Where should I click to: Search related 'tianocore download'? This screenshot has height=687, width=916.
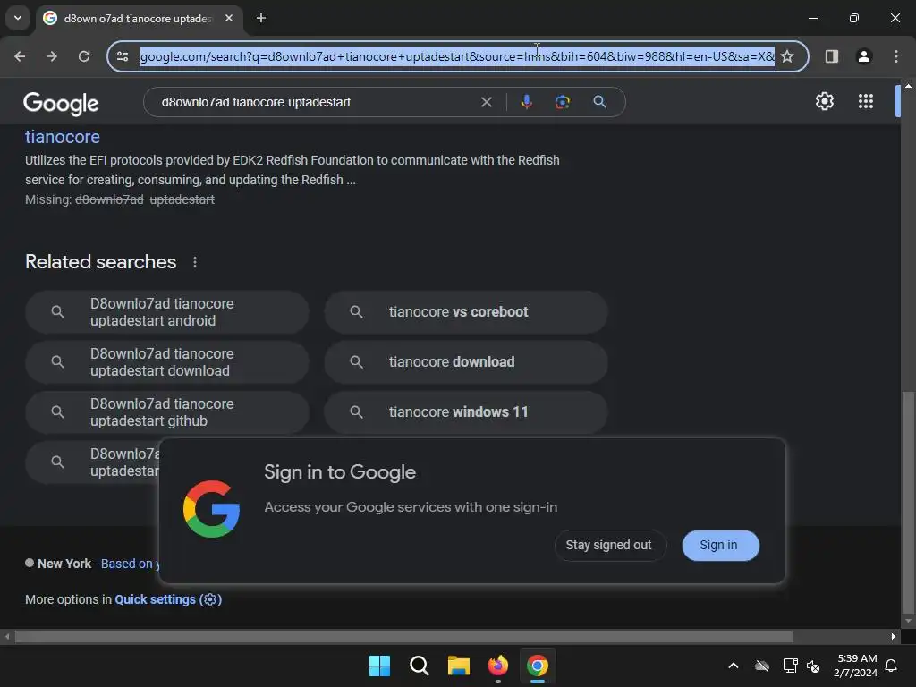(465, 362)
